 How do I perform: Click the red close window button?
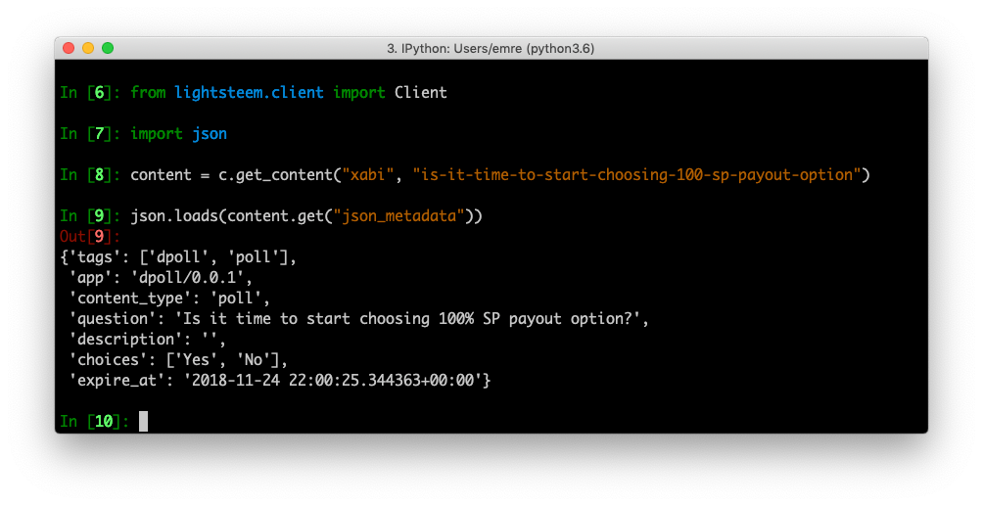coord(69,48)
